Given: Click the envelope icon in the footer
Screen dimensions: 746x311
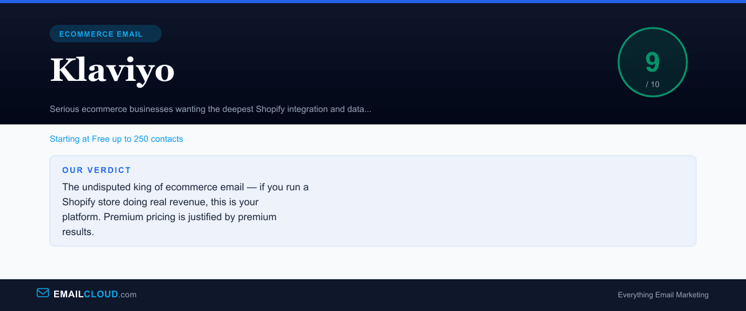Looking at the screenshot, I should [x=43, y=293].
